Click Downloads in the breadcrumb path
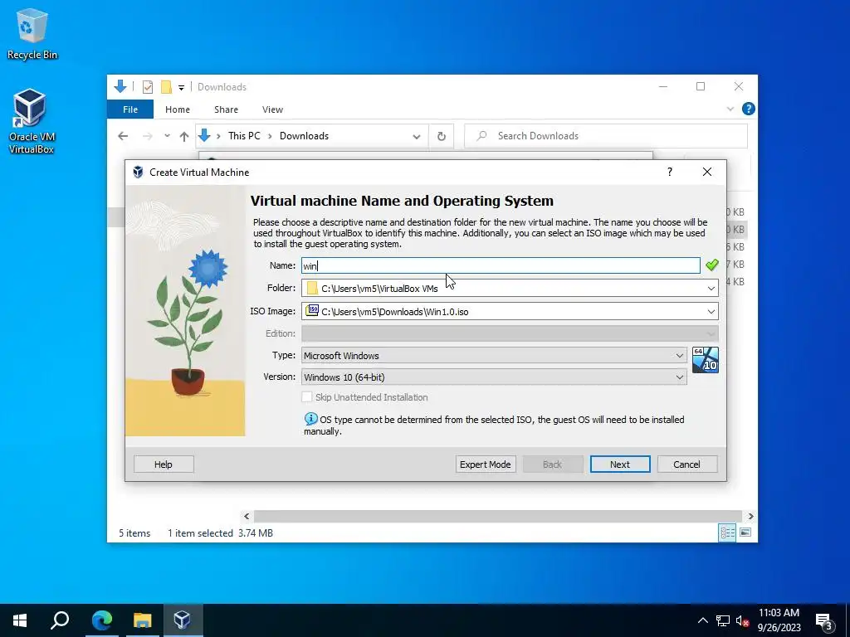 pos(304,136)
